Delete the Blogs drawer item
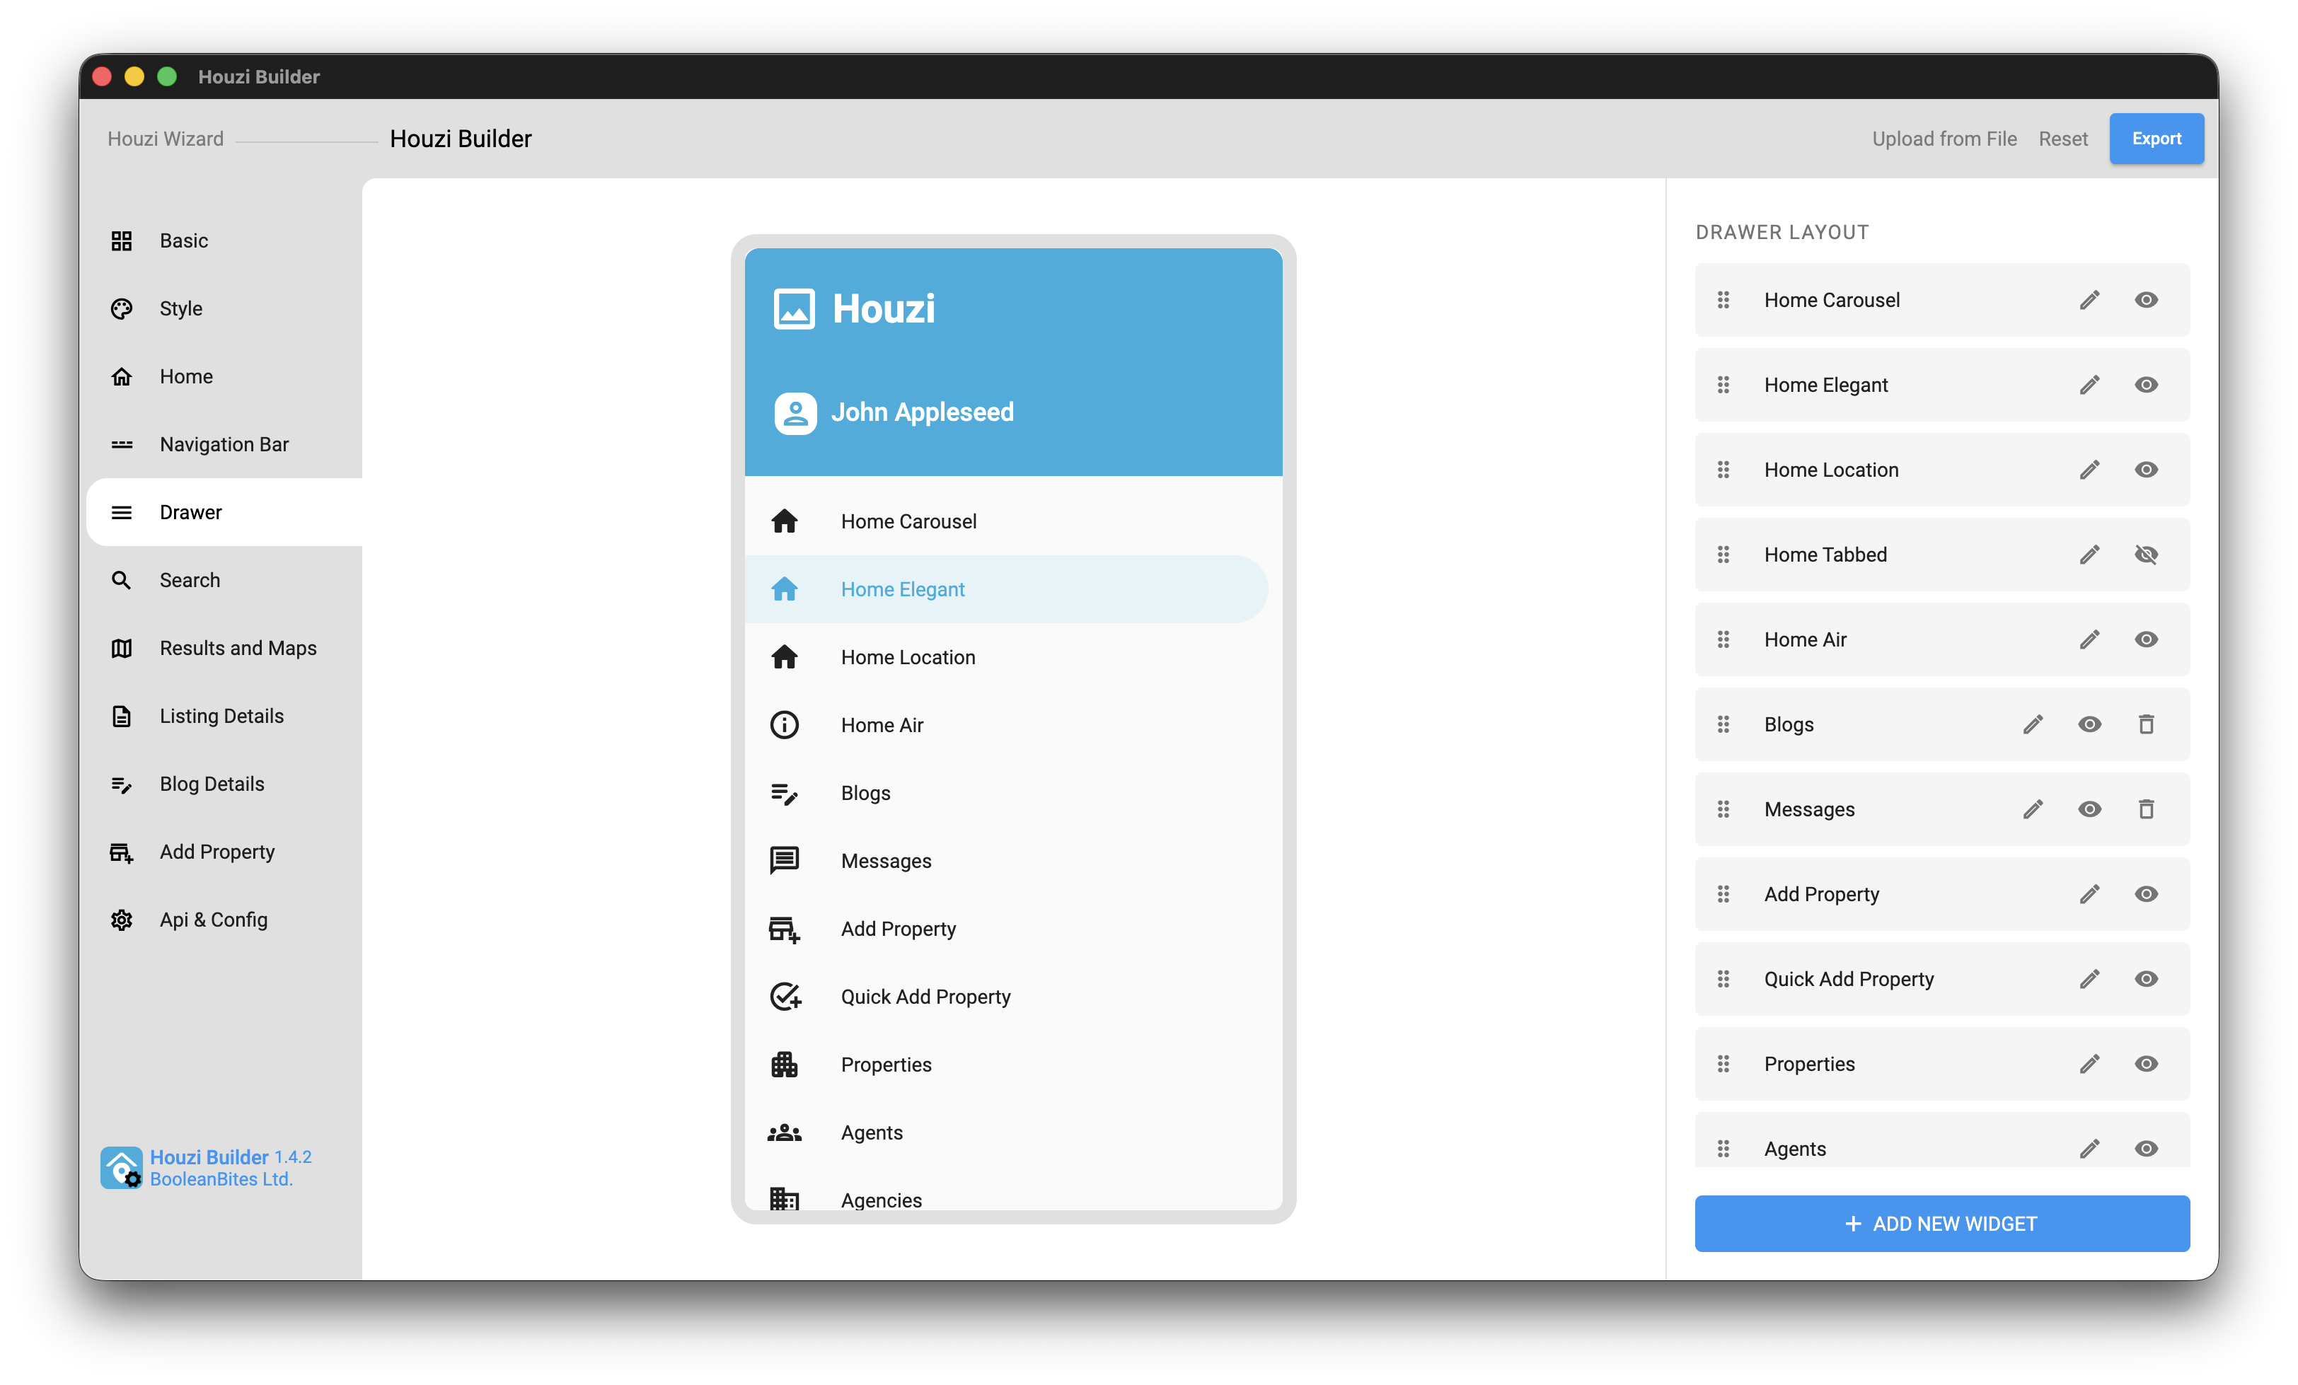Viewport: 2298px width, 1385px height. (x=2146, y=724)
